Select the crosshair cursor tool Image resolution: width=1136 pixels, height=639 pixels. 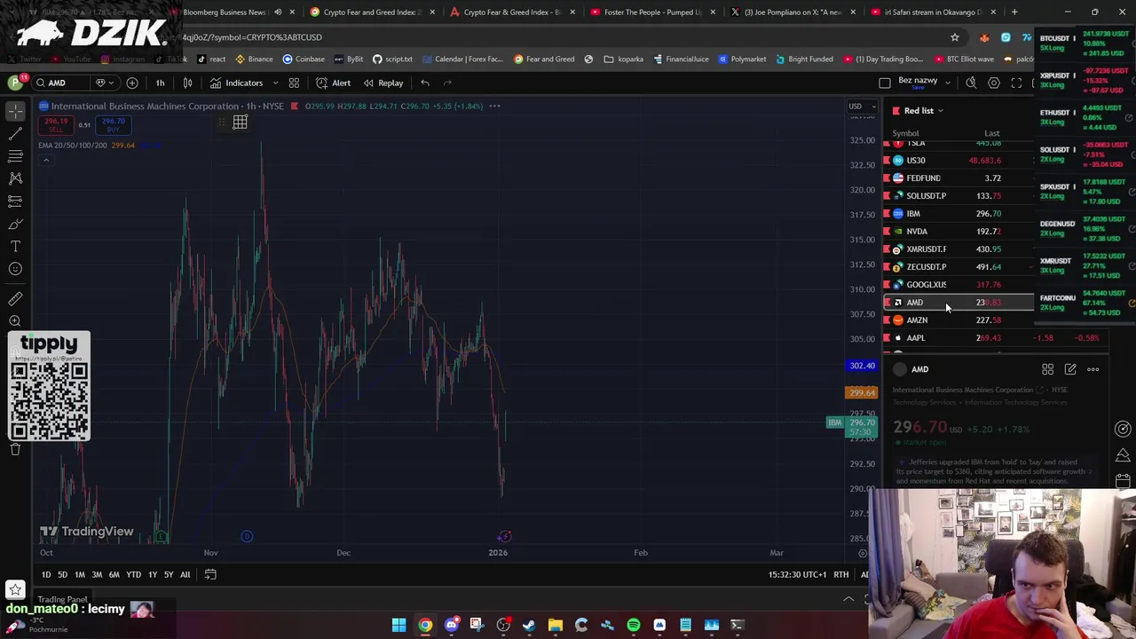click(15, 111)
